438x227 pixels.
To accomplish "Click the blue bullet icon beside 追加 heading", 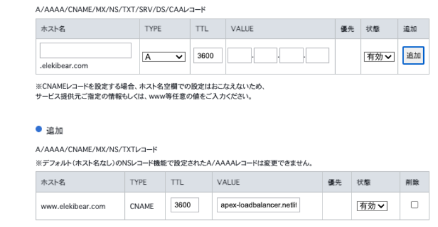I will 38,129.
